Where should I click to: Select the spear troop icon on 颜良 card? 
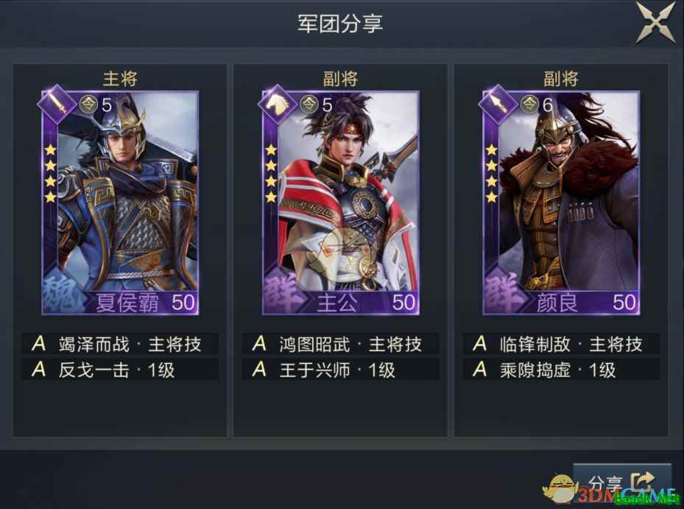pos(498,104)
